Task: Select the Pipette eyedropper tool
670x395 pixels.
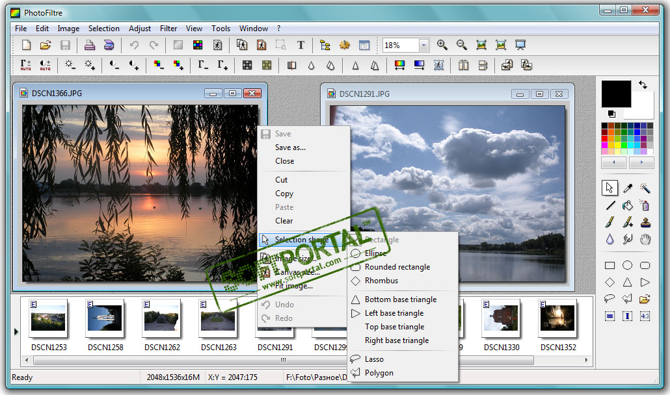Action: tap(627, 188)
